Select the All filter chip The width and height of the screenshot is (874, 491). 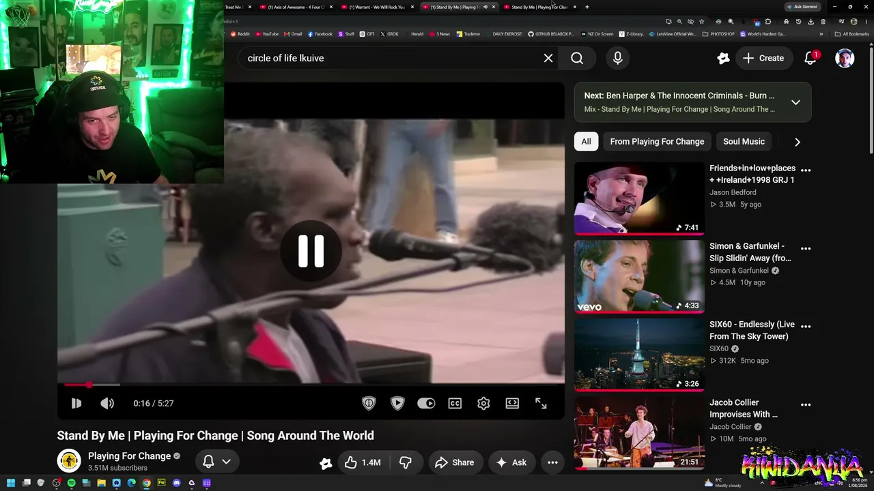pyautogui.click(x=586, y=141)
